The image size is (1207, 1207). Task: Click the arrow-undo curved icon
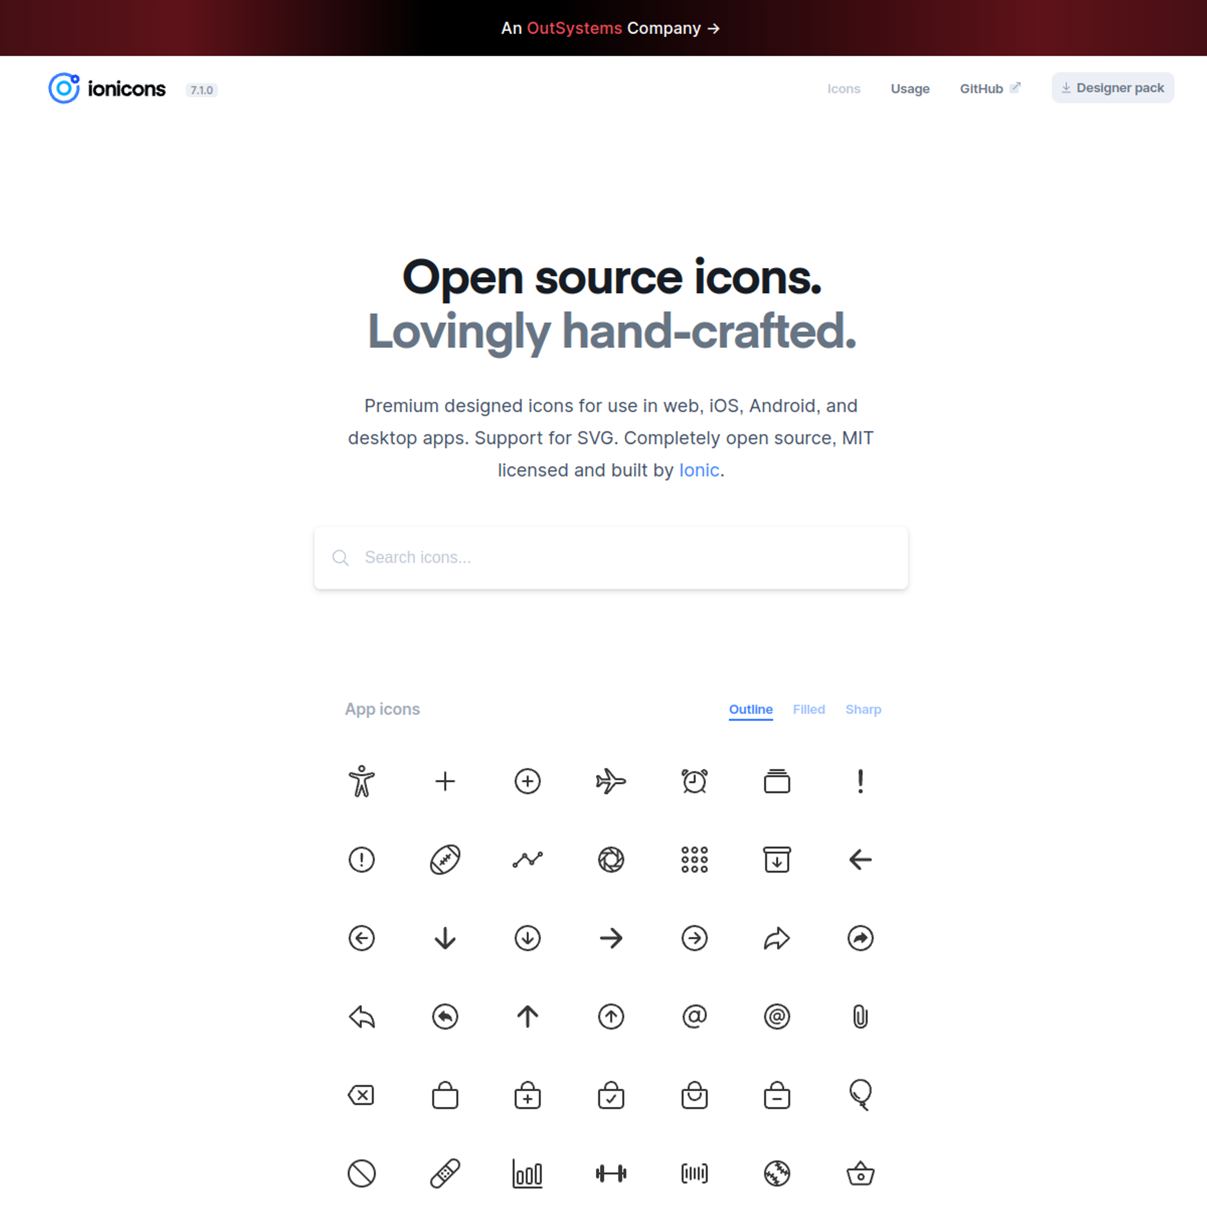(362, 1017)
